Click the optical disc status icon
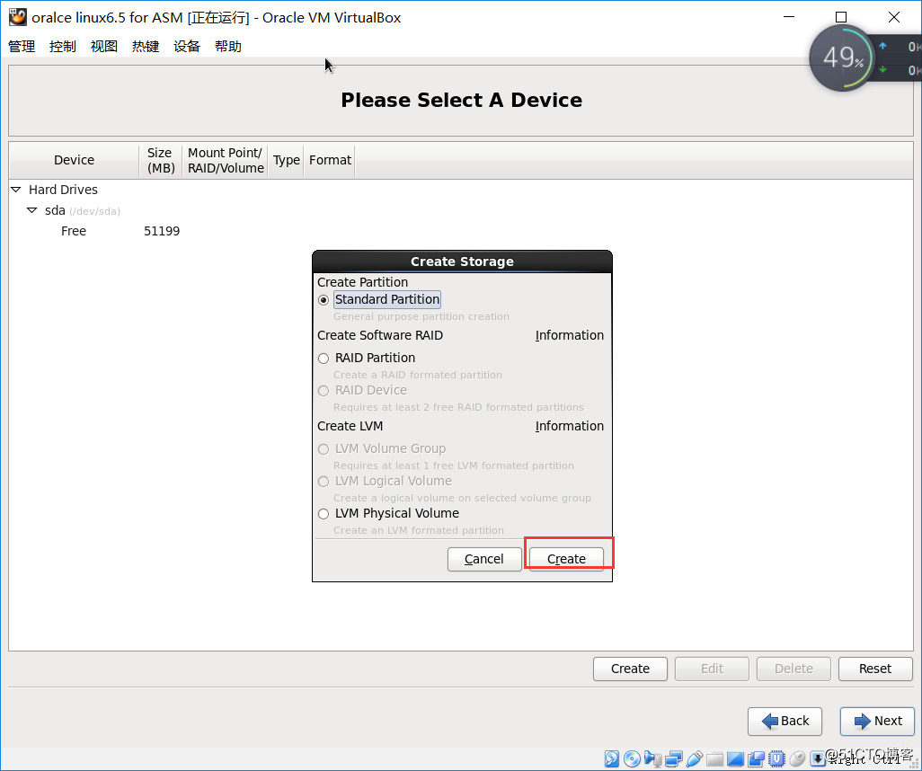 (632, 758)
